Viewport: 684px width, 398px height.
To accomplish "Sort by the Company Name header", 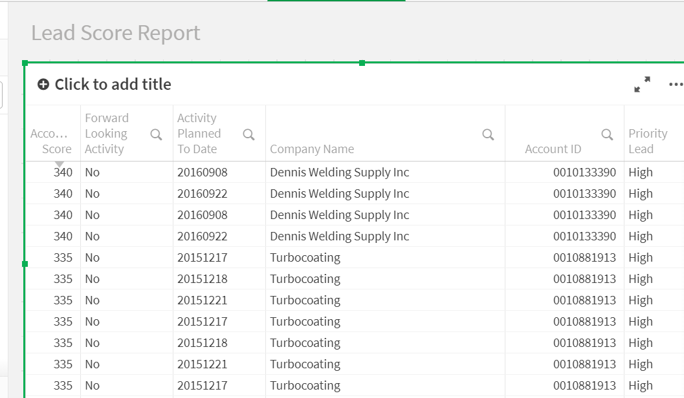I will (312, 149).
